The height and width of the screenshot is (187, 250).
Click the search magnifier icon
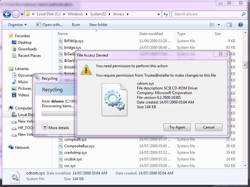pos(243,14)
